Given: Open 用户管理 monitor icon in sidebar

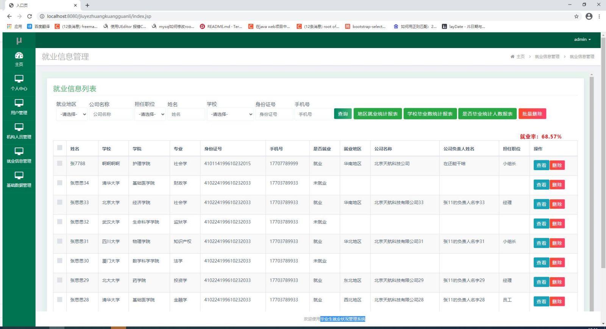Looking at the screenshot, I should click(19, 103).
